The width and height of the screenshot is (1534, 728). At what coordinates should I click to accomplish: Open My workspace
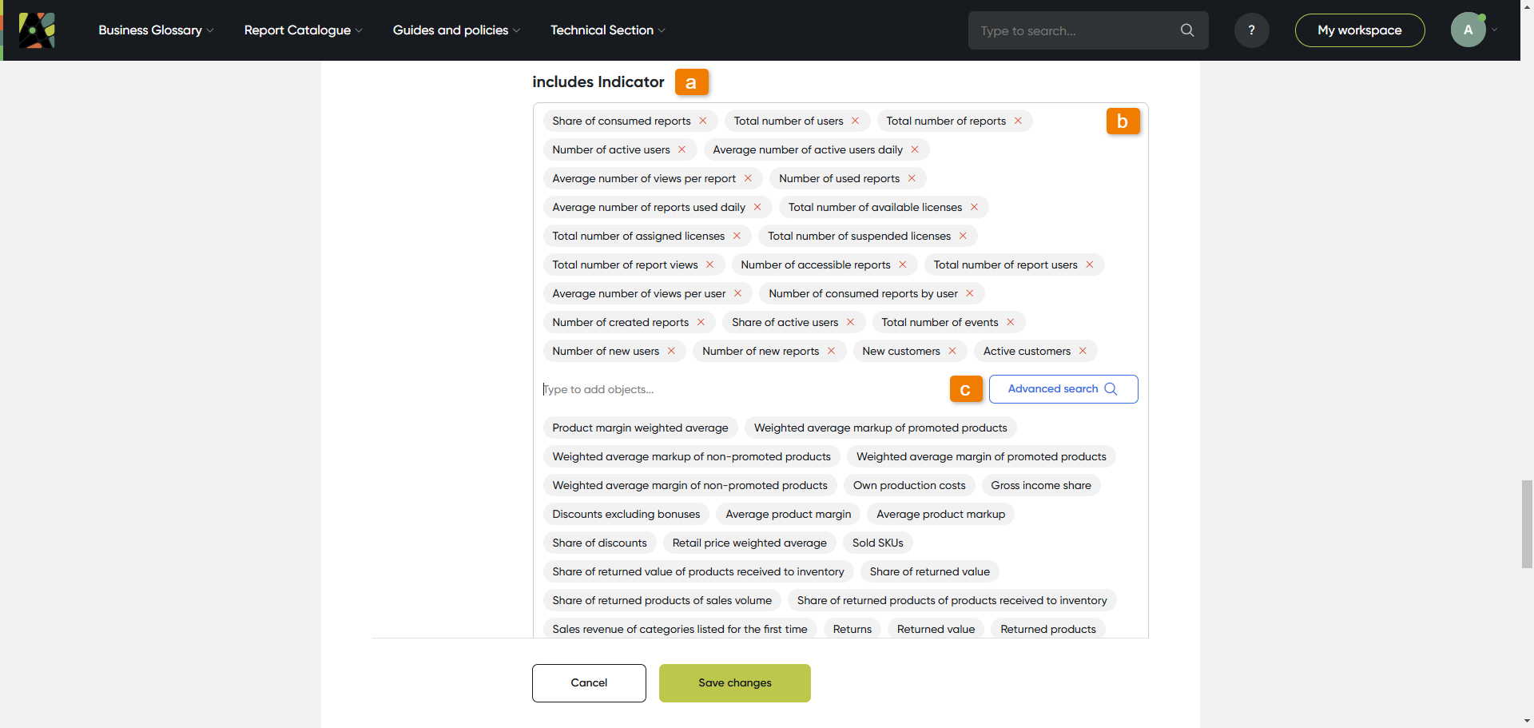[1359, 30]
